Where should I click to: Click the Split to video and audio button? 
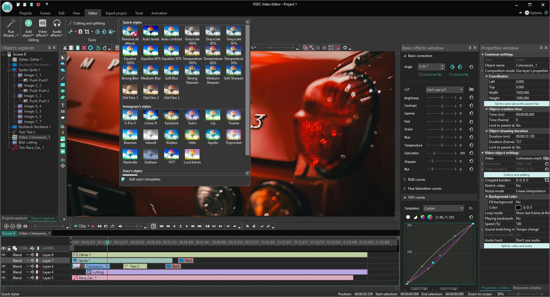click(516, 246)
